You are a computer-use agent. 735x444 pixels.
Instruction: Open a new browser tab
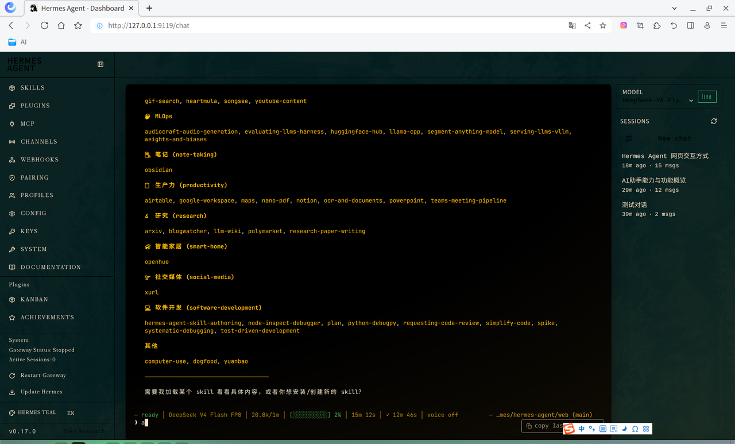click(x=149, y=9)
